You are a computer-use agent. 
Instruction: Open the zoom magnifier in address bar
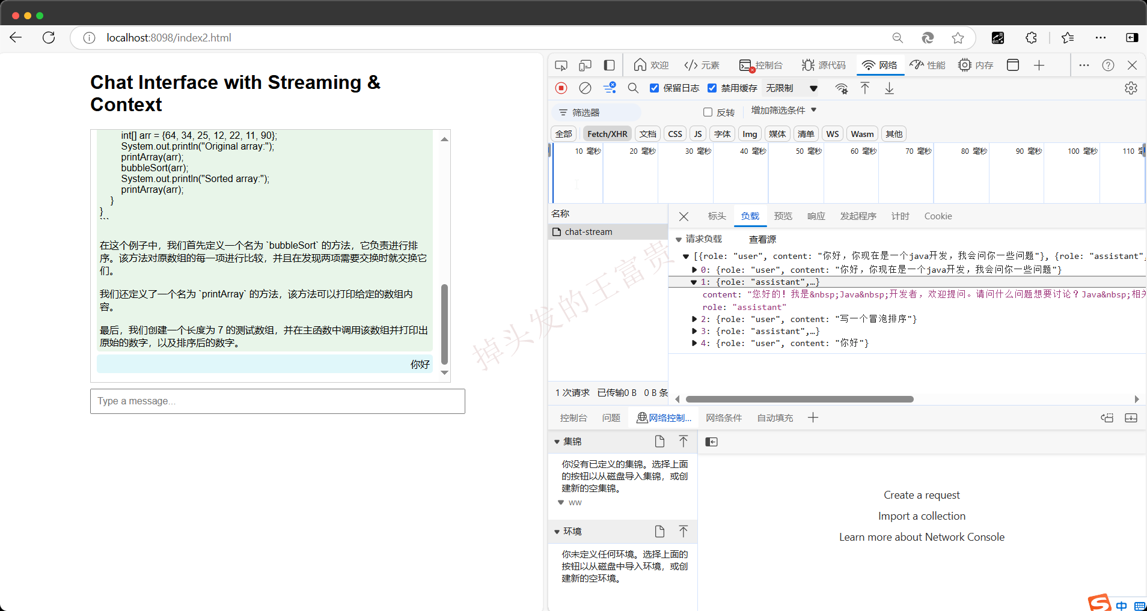point(898,38)
